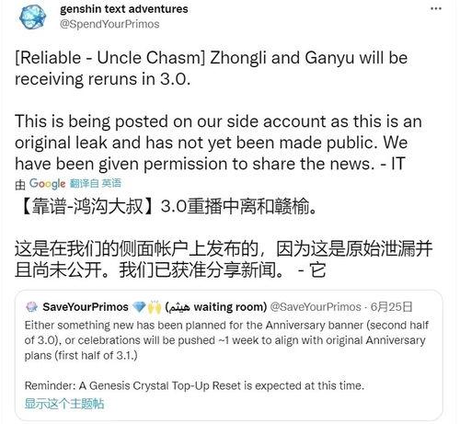This screenshot has width=460, height=424.
Task: Open the tweet's three-dot more menu
Action: (x=436, y=8)
